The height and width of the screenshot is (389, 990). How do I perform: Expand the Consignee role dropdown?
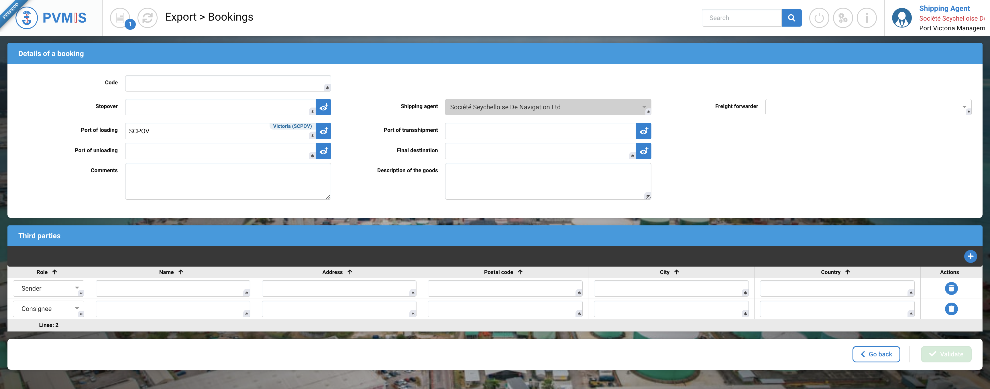77,308
